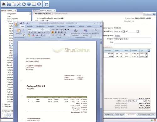Click the users/contacts icon in top toolbar

pos(4,4)
